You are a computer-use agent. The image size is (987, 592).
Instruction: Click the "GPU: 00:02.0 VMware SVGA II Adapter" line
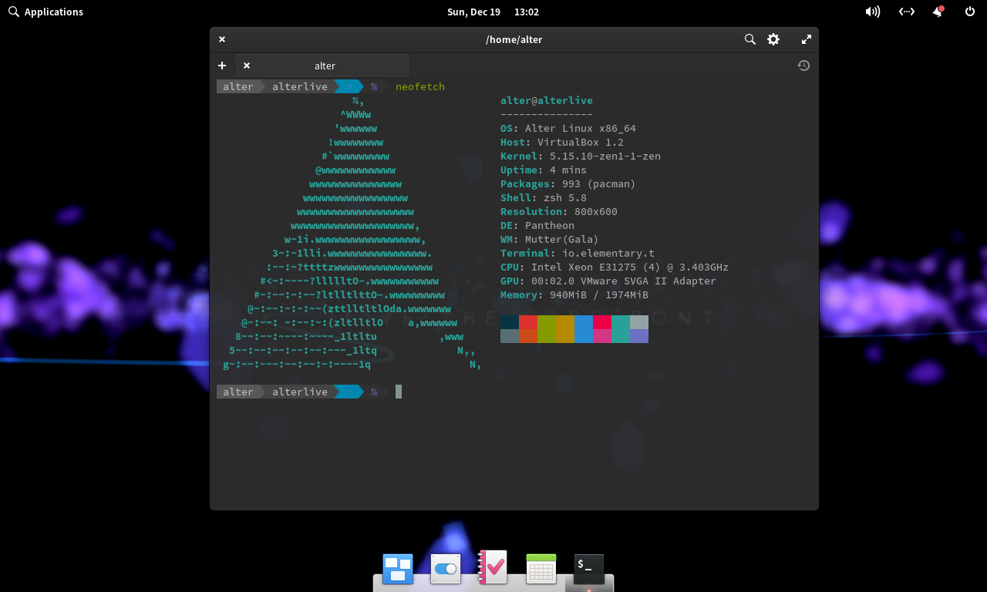(x=608, y=281)
